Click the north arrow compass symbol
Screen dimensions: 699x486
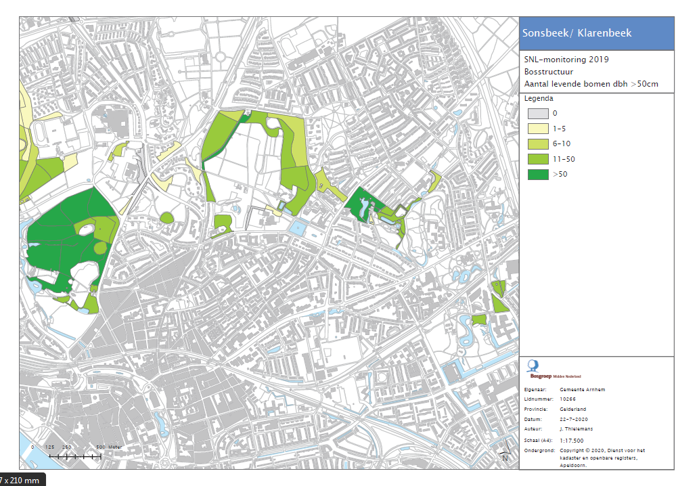tap(505, 456)
